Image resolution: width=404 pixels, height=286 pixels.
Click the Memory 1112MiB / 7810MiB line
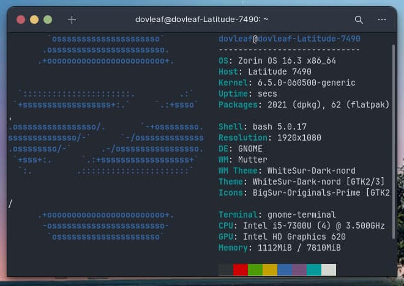pos(280,248)
